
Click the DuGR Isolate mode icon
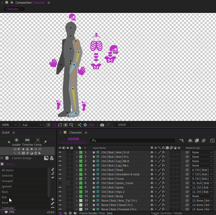click(16, 140)
